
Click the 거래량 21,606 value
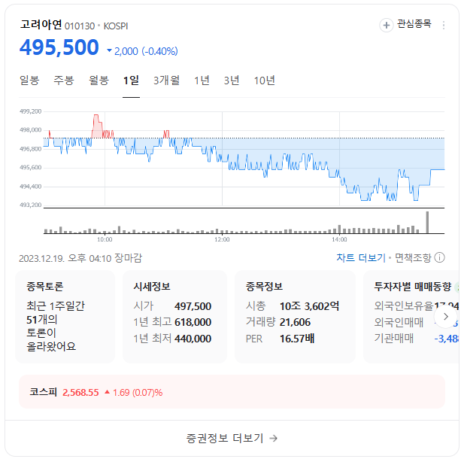tap(295, 322)
